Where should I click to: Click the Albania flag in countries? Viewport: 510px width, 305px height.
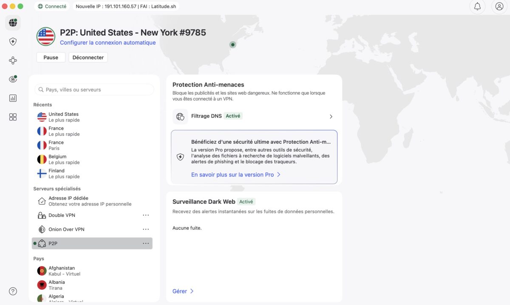42,285
